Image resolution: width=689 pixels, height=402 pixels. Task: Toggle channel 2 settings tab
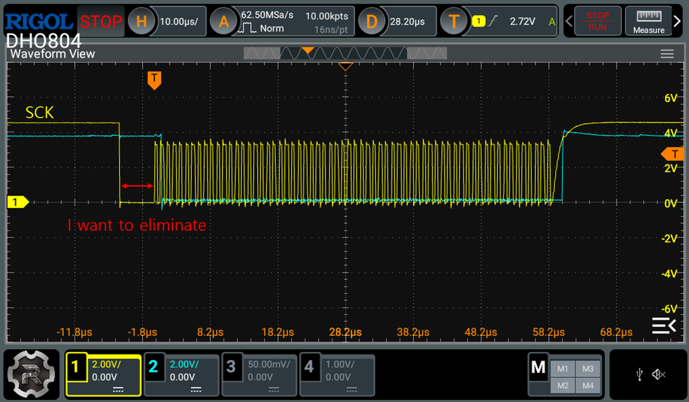pyautogui.click(x=181, y=375)
